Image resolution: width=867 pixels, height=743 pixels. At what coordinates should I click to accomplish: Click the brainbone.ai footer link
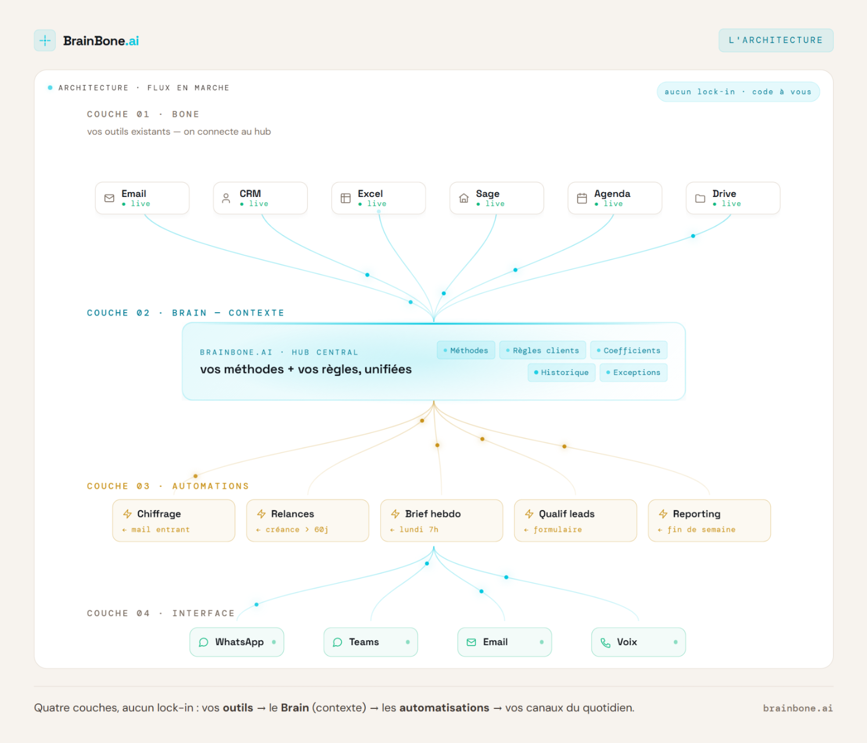coord(798,708)
